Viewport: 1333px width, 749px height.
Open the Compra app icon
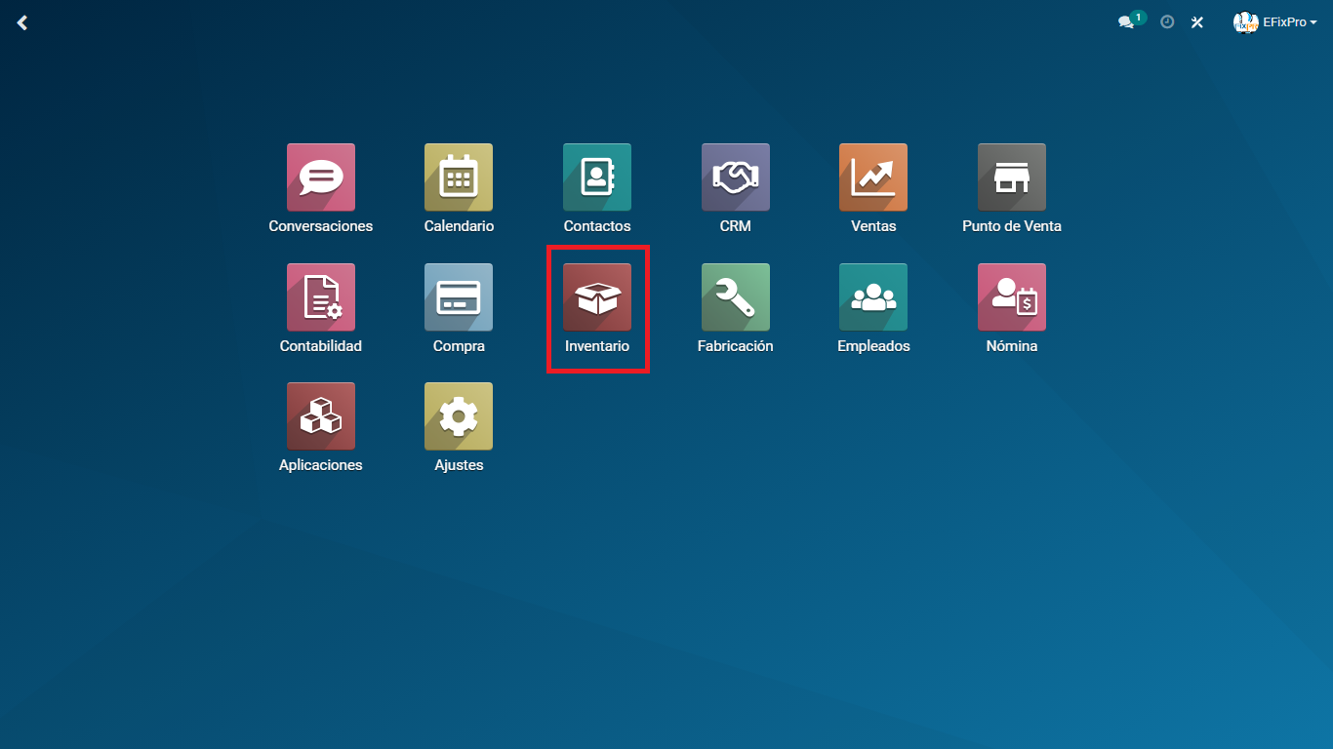coord(459,297)
